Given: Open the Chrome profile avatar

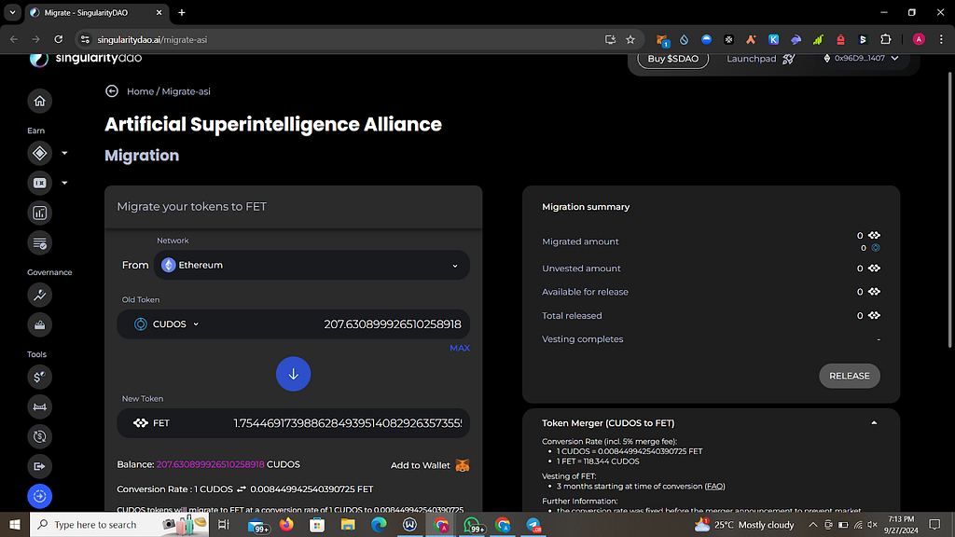Looking at the screenshot, I should pos(919,39).
